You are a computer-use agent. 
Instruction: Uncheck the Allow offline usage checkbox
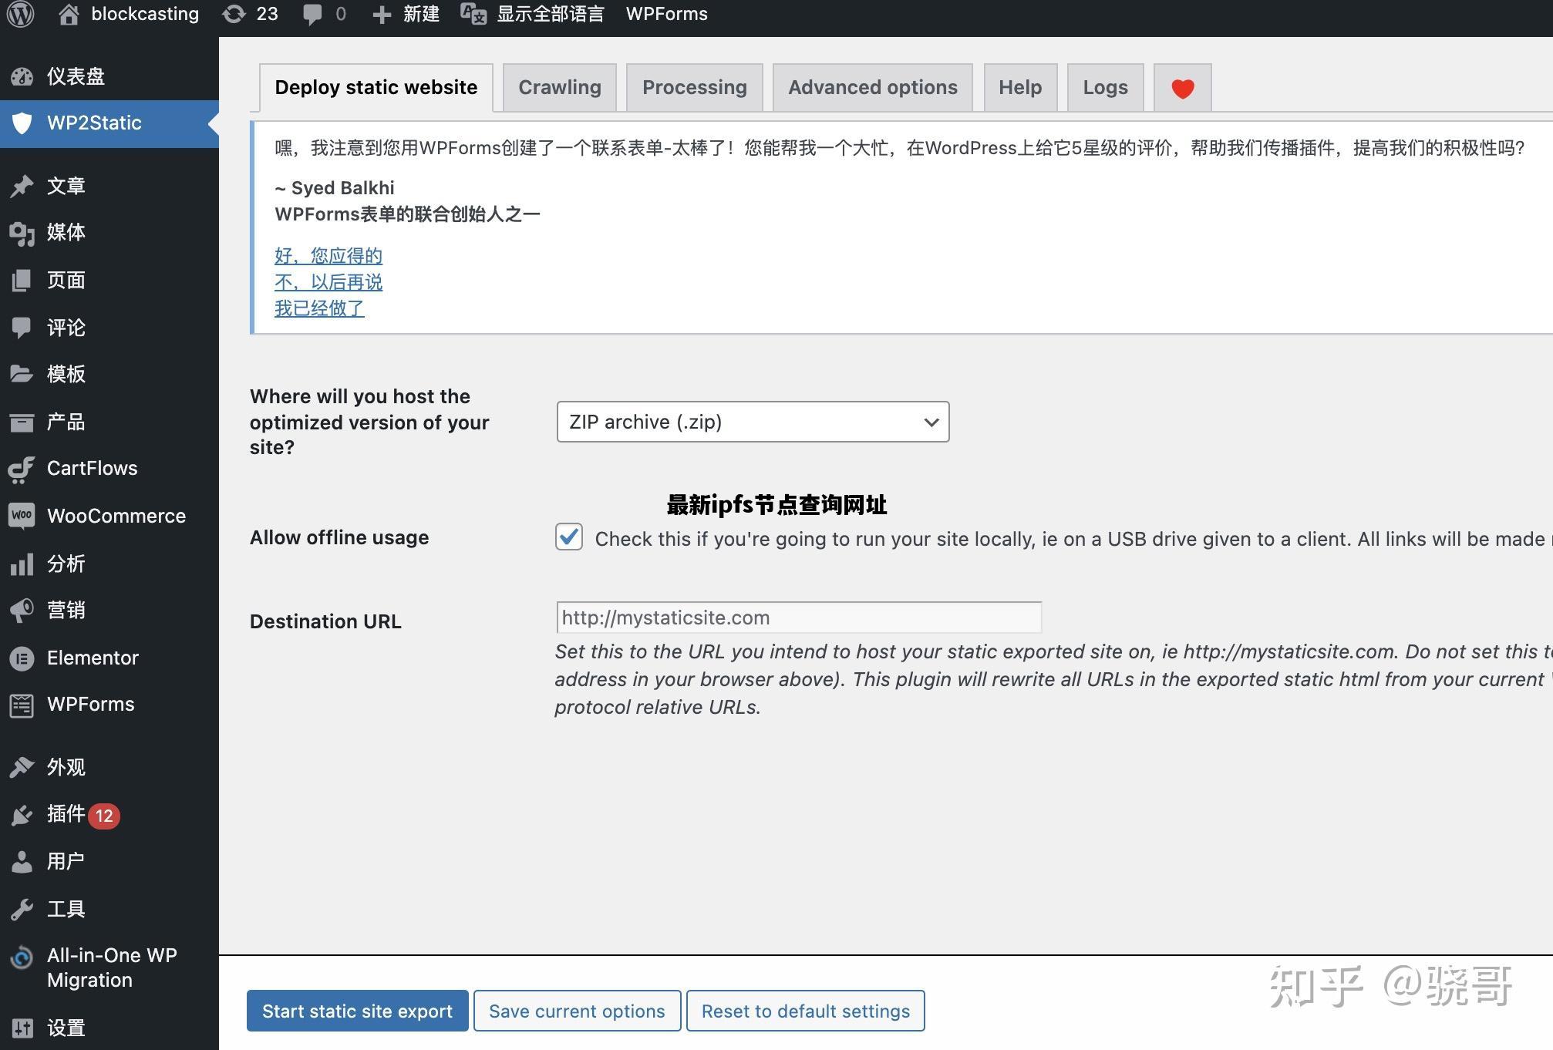(x=569, y=537)
